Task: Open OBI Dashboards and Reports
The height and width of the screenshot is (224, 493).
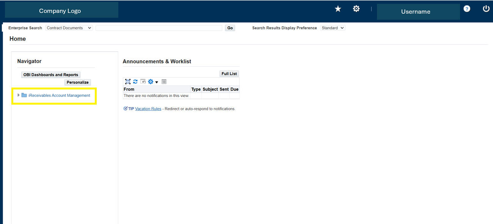Action: (51, 75)
